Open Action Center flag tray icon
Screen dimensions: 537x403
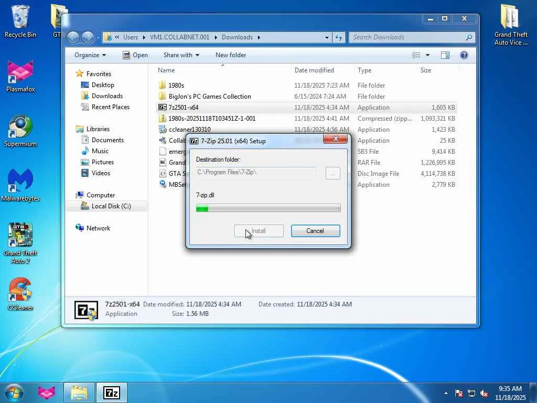click(x=459, y=393)
